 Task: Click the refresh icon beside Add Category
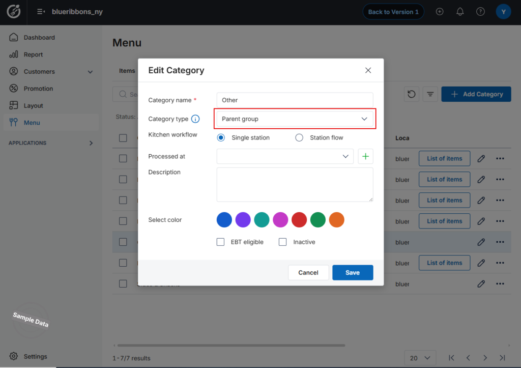click(x=411, y=94)
